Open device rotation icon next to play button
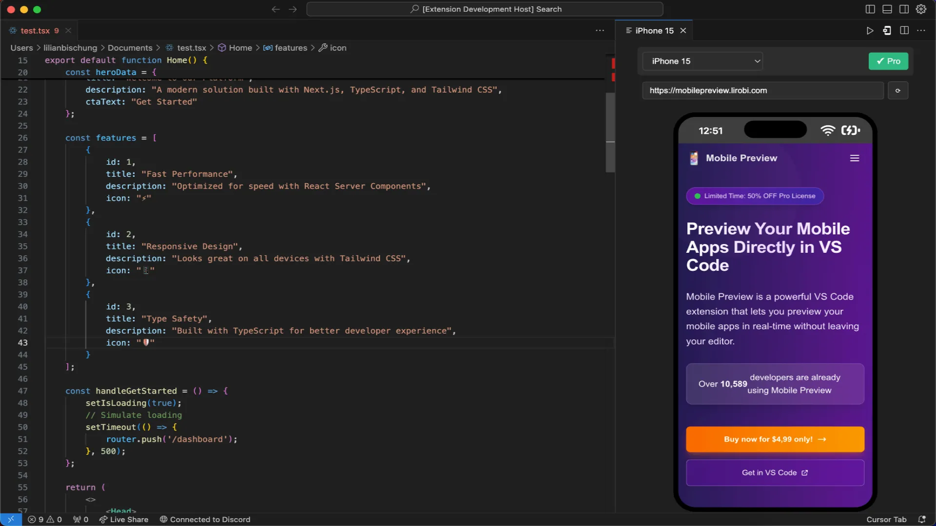The width and height of the screenshot is (936, 526). click(x=887, y=30)
